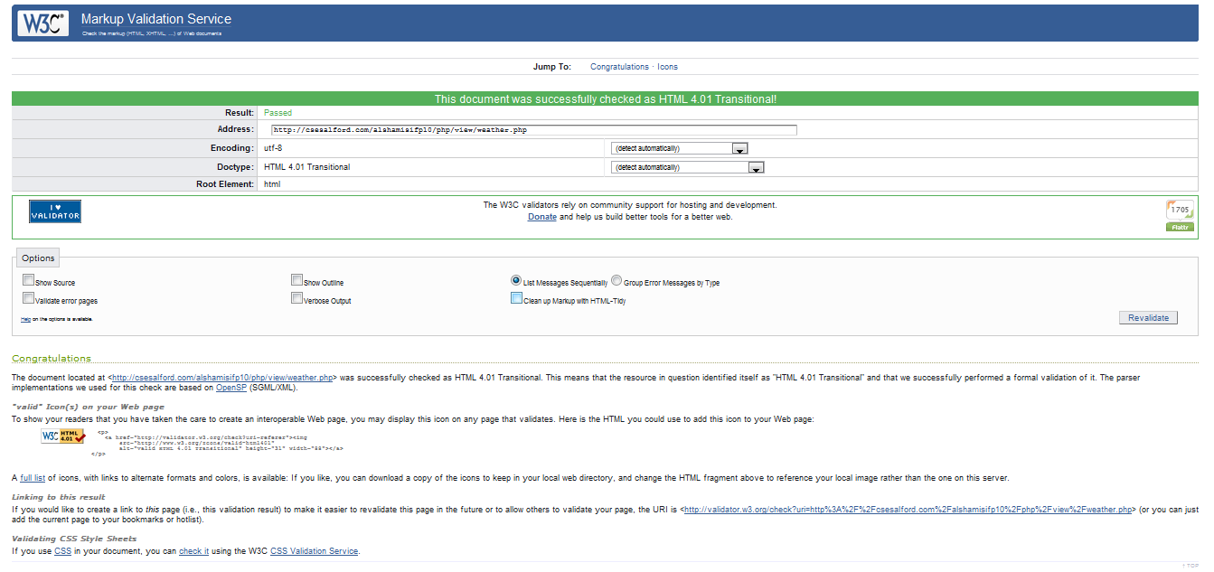Check Clean up Markup with HTML-Tidy
The width and height of the screenshot is (1214, 572).
(516, 297)
